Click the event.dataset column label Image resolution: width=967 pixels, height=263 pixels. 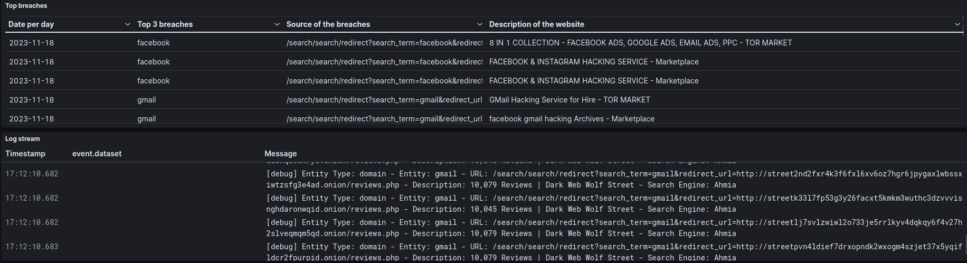[x=97, y=154]
